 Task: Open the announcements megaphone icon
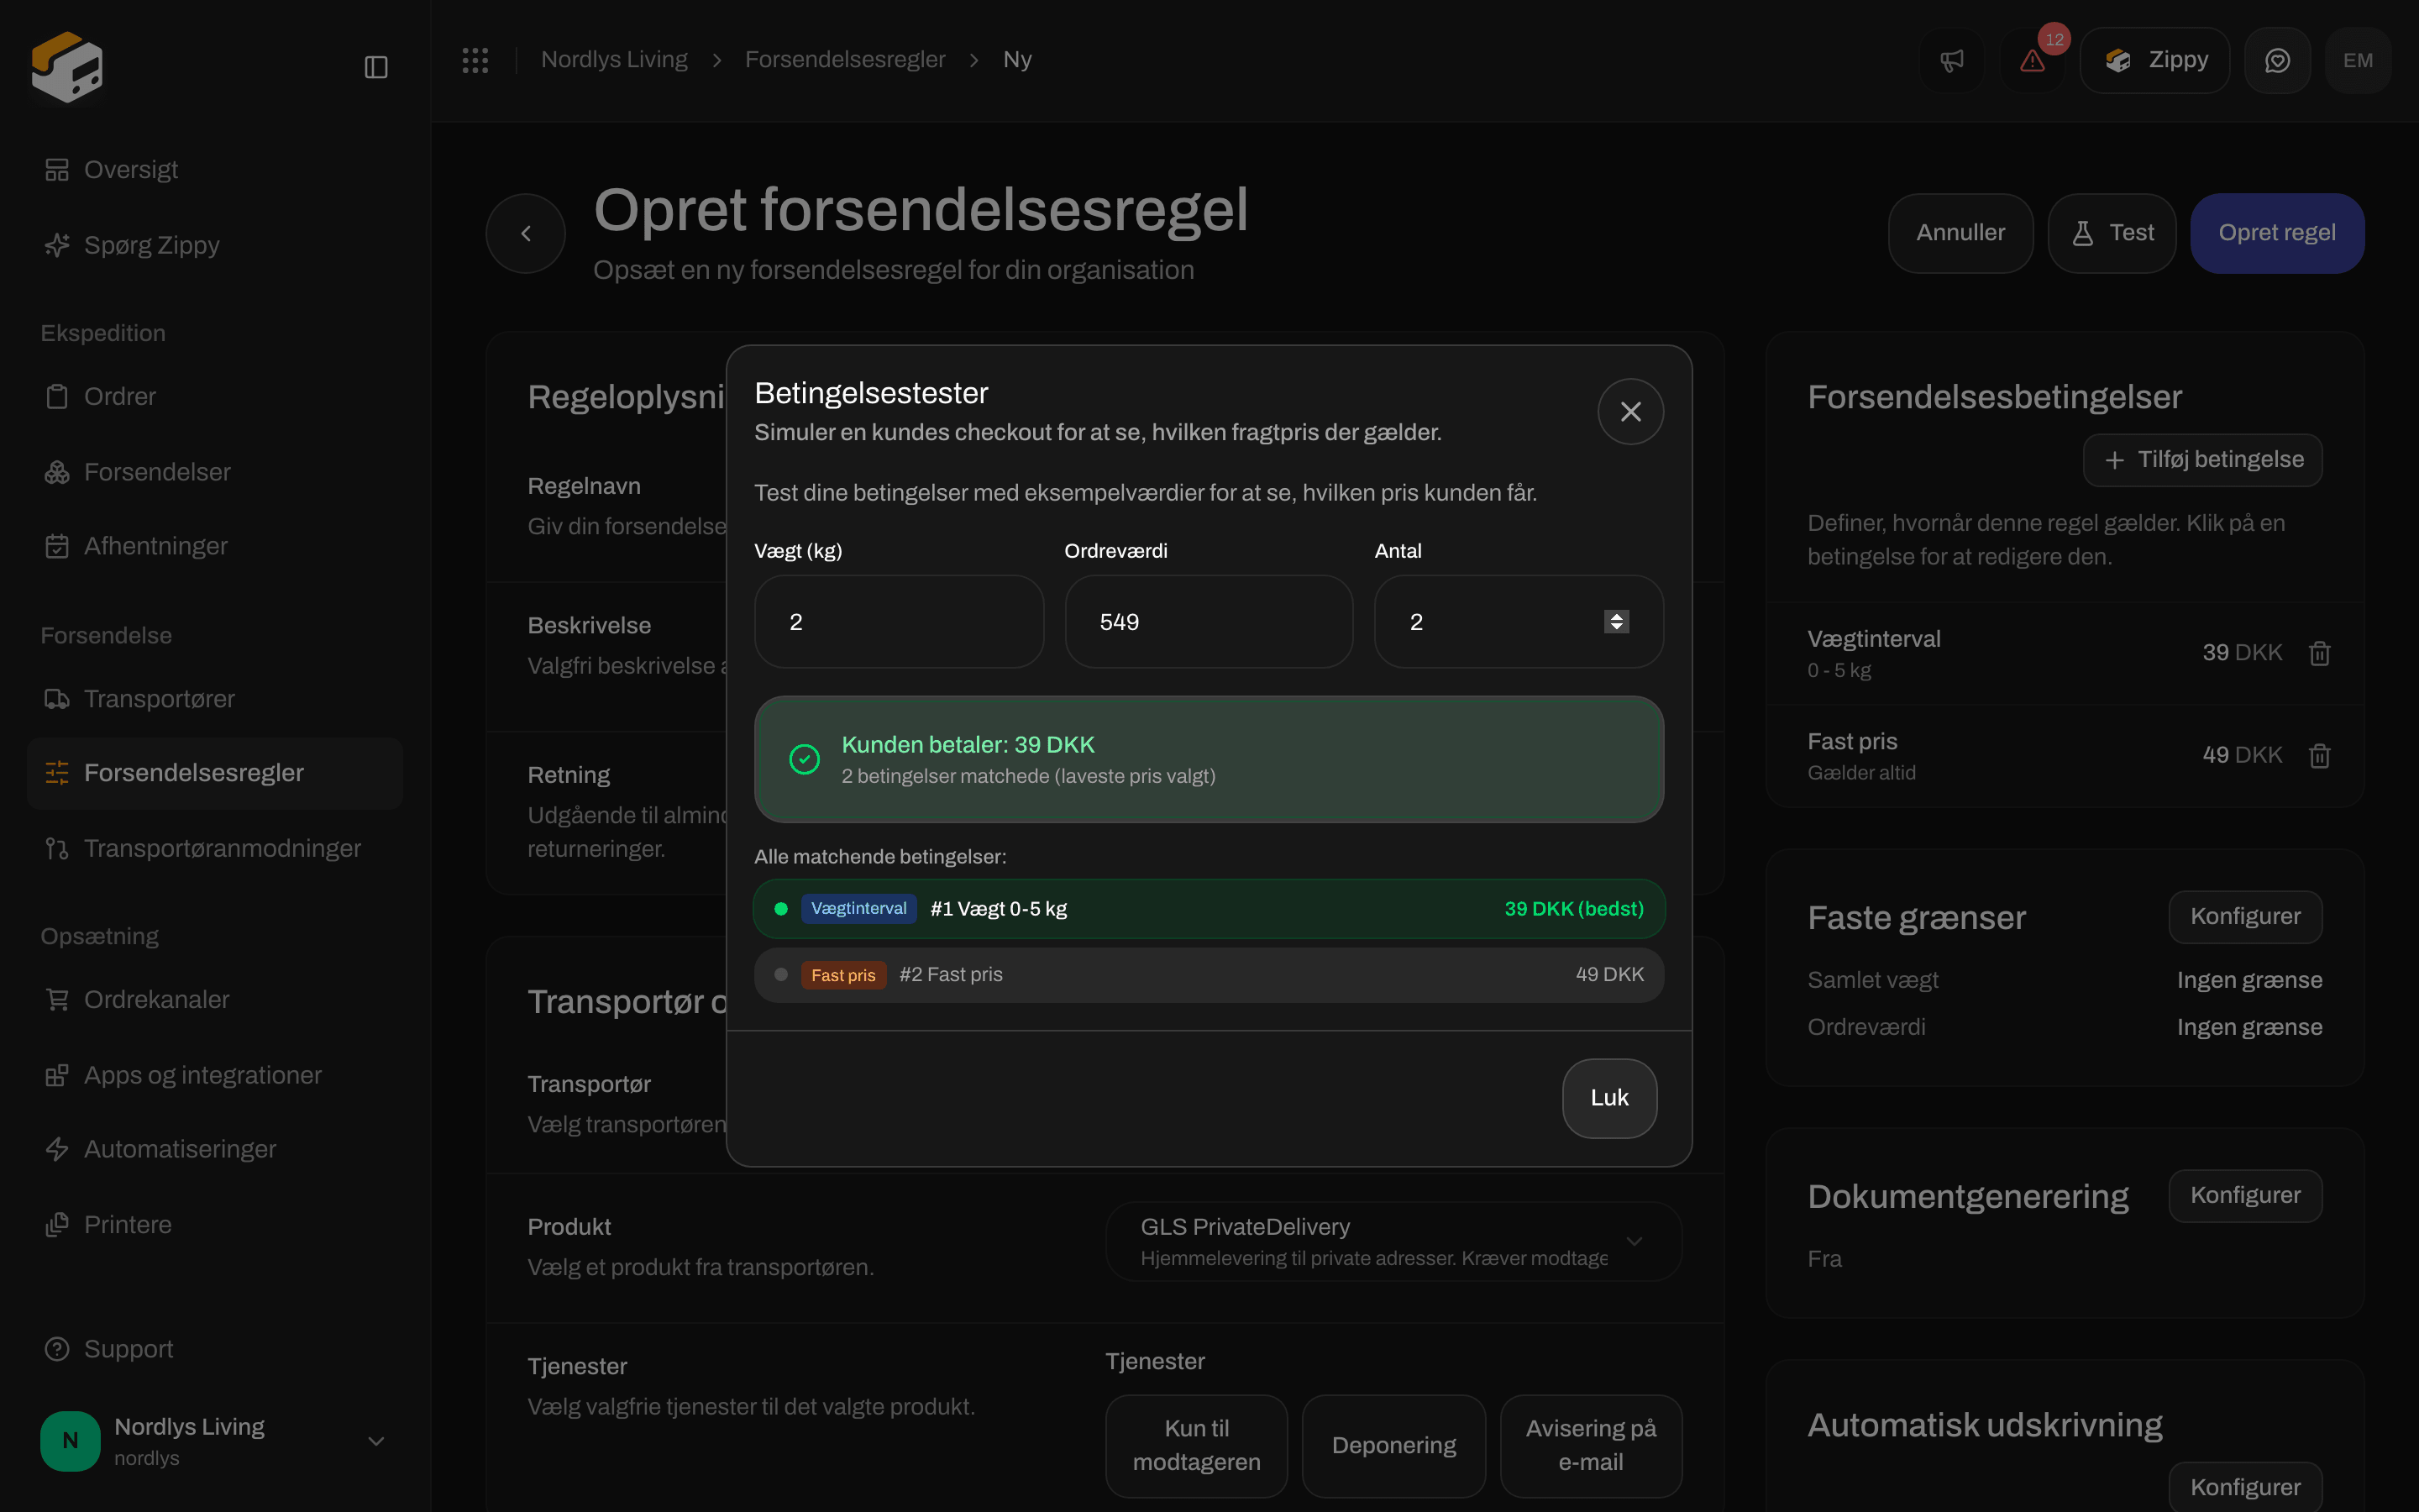1951,61
